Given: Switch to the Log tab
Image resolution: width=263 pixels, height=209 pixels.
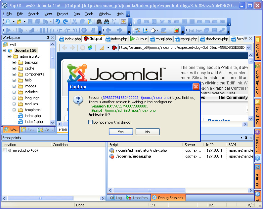Looking at the screenshot, I should [x=116, y=198].
